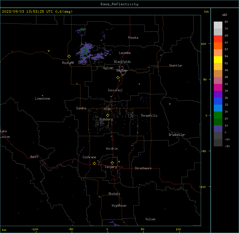Screen dimensions: 239x233
Task: Click the Airdrie city label
Action: click(112, 149)
